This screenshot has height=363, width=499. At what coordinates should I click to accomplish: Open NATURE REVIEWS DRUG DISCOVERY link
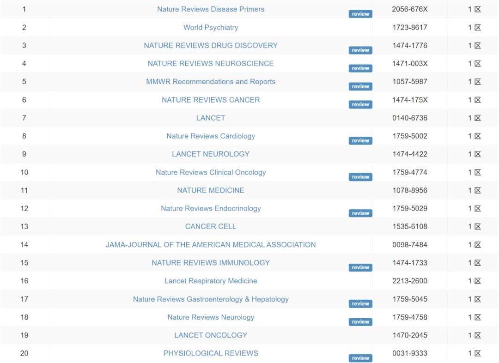tap(211, 46)
